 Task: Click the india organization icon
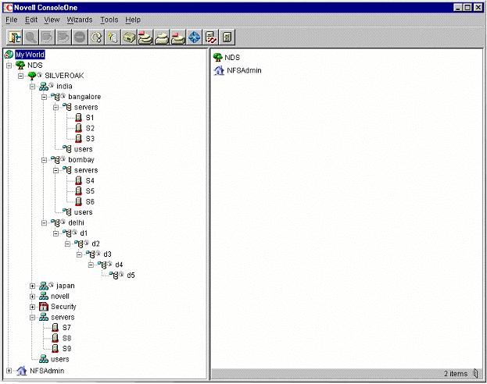[x=44, y=86]
